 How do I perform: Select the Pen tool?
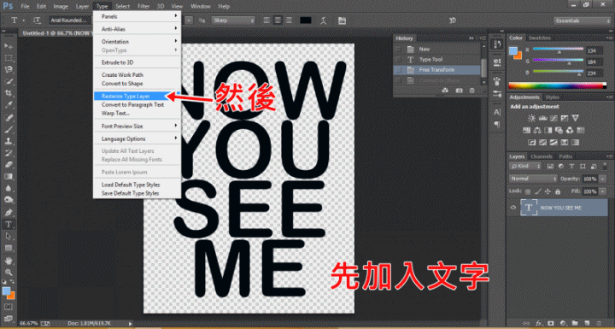click(9, 212)
